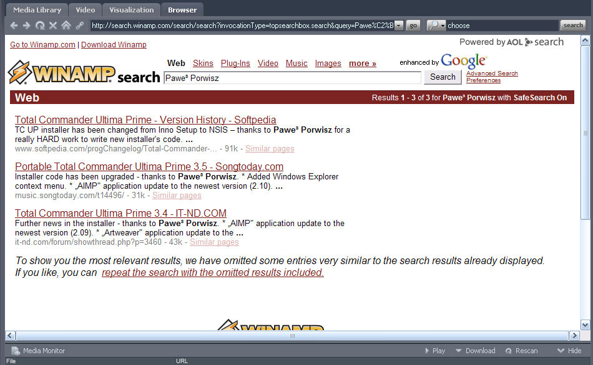Click the www.softpedia.com result URL text
This screenshot has width=593, height=365.
coord(116,149)
